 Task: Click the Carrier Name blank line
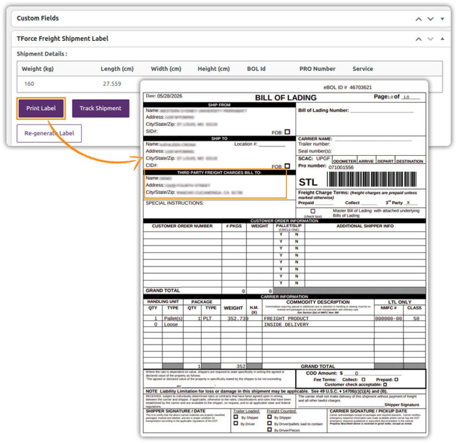(373, 139)
